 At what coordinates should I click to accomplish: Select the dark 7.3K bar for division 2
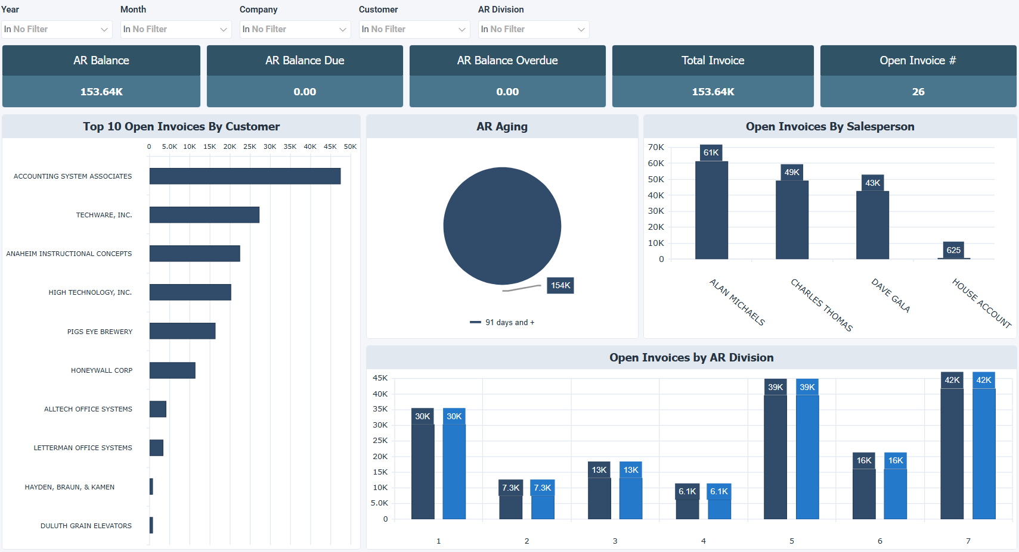(x=511, y=507)
